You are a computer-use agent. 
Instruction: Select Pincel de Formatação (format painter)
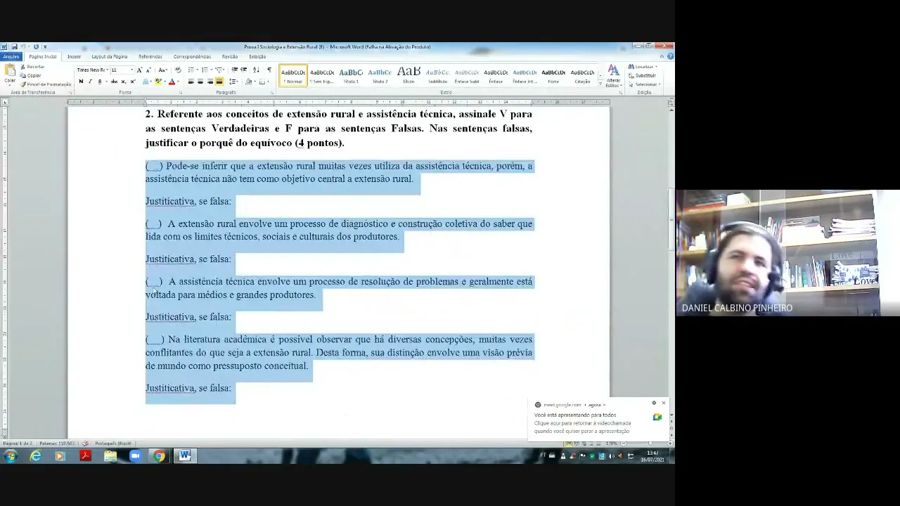[x=46, y=84]
